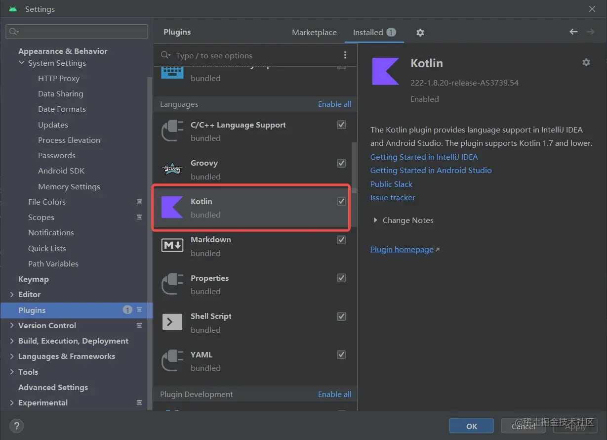Open plugin search options kebab menu
Viewport: 607px width, 440px height.
coord(345,55)
